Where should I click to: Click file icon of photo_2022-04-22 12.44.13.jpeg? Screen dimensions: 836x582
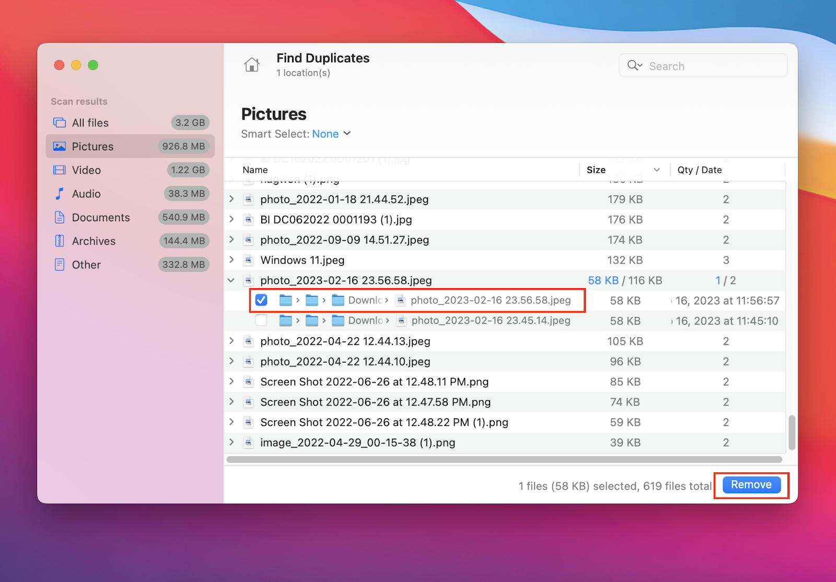[249, 341]
